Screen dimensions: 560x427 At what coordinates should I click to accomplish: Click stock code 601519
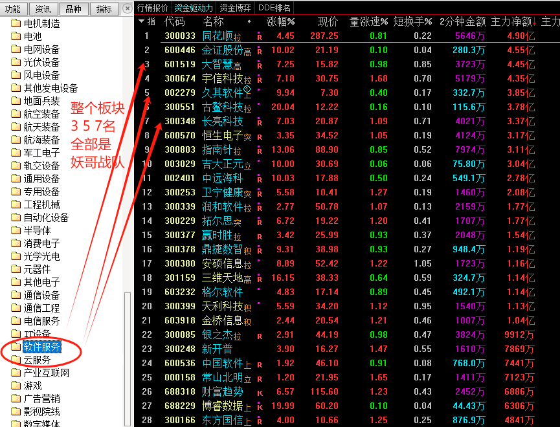coord(180,64)
